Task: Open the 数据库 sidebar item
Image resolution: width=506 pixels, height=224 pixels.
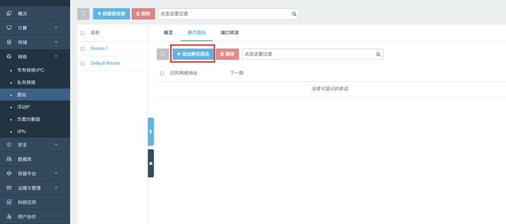Action: pyautogui.click(x=35, y=159)
